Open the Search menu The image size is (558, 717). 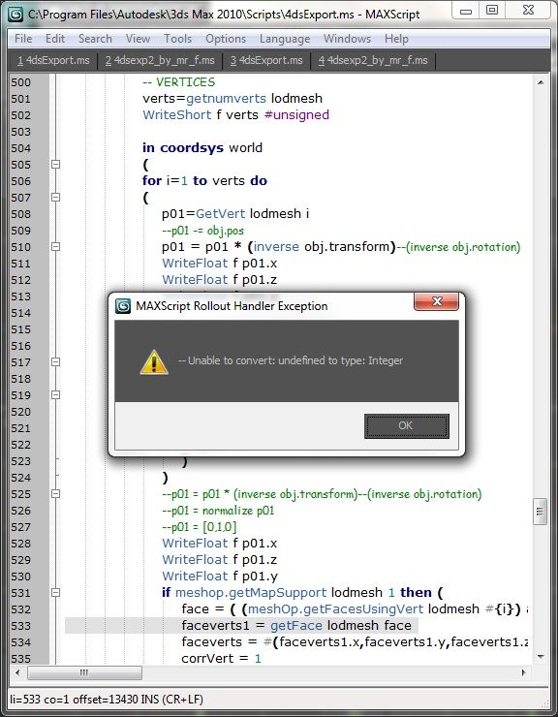pos(95,39)
